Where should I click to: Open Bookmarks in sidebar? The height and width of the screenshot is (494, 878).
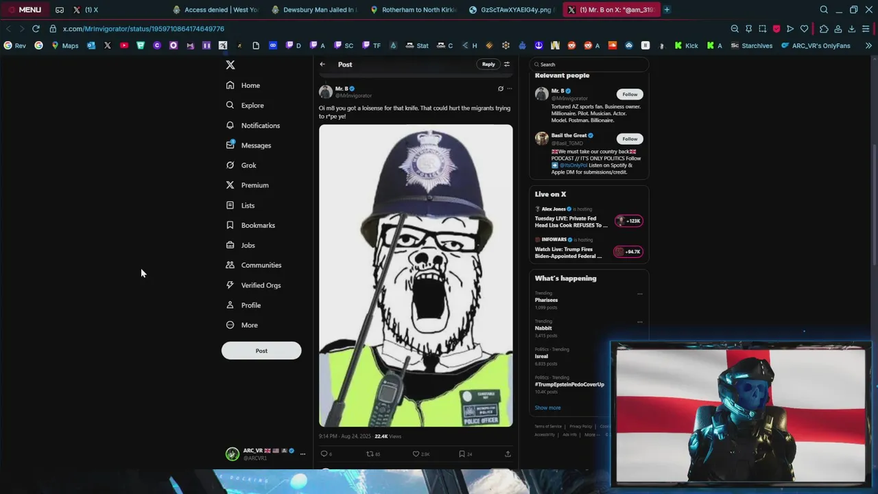[x=250, y=225]
